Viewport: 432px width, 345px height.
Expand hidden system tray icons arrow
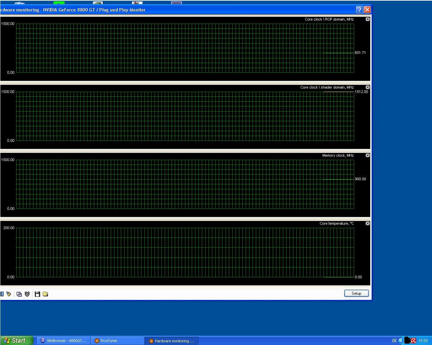coord(401,341)
